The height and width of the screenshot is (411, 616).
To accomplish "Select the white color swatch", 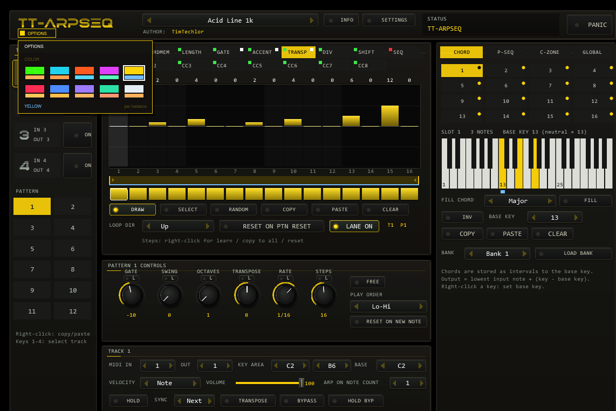I will 134,91.
